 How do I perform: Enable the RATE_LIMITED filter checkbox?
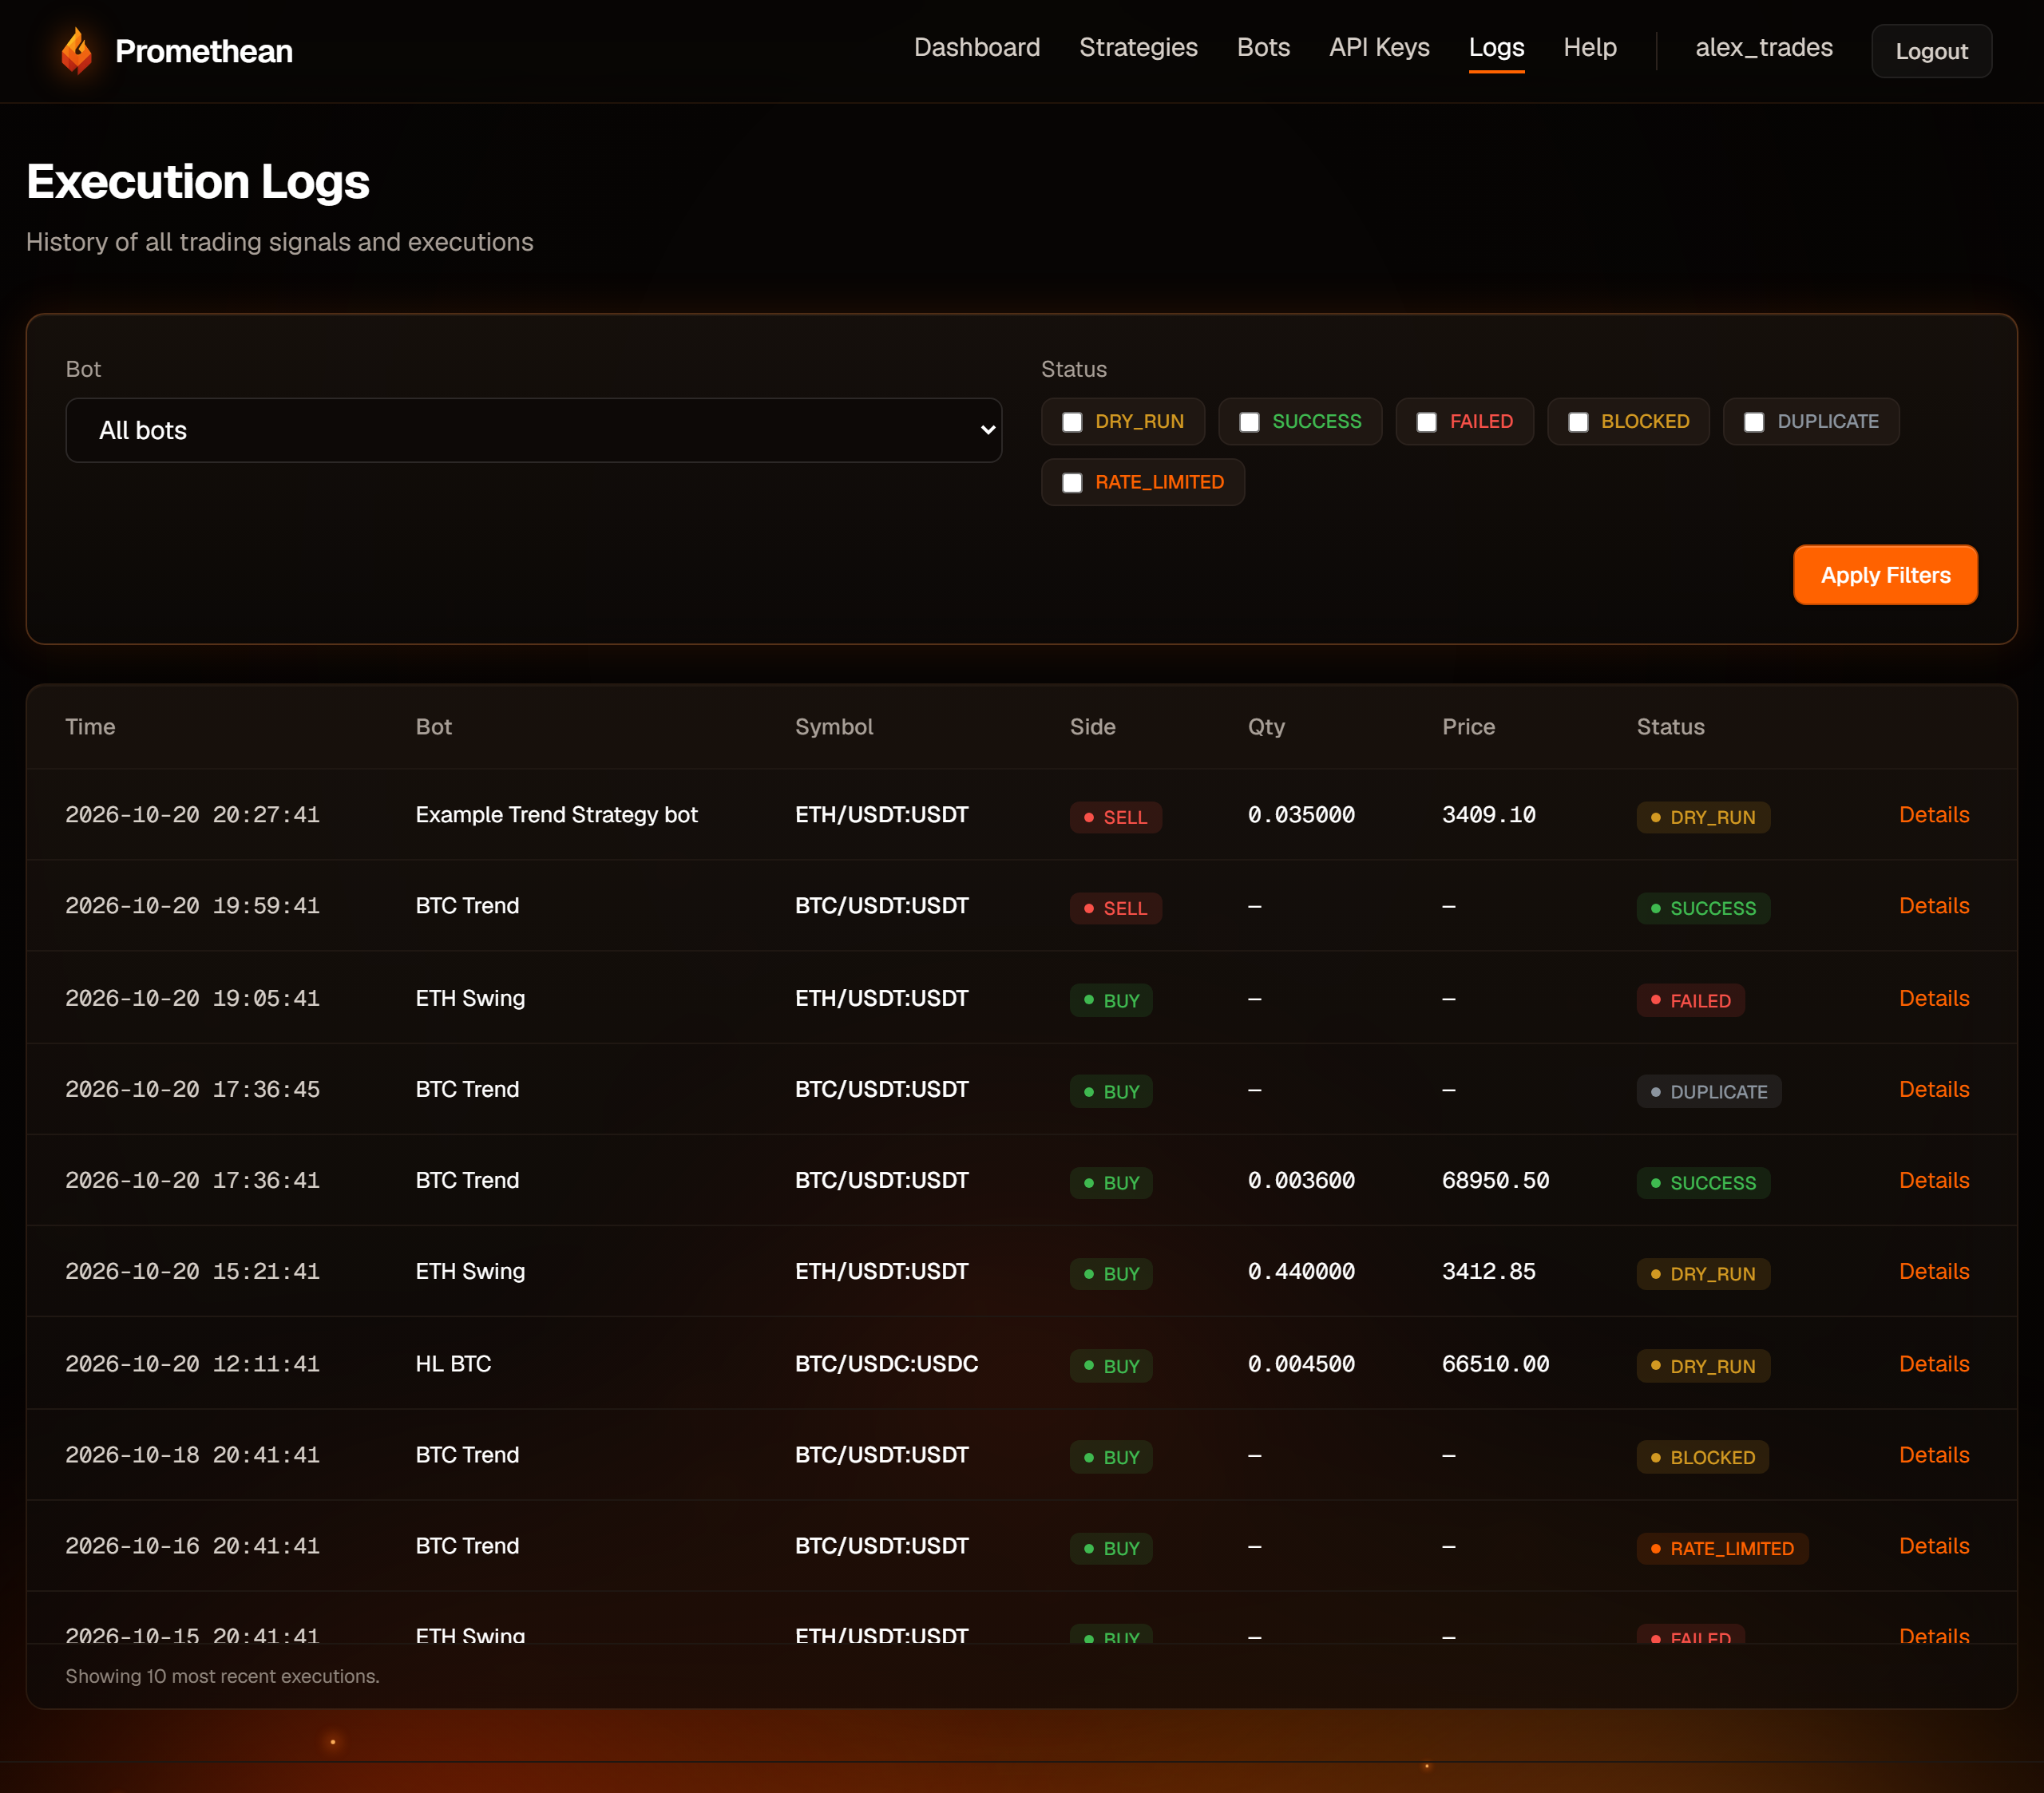(1072, 483)
